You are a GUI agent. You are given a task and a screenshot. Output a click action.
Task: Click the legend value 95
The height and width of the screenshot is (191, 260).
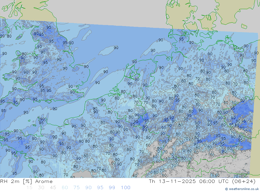point(100,188)
